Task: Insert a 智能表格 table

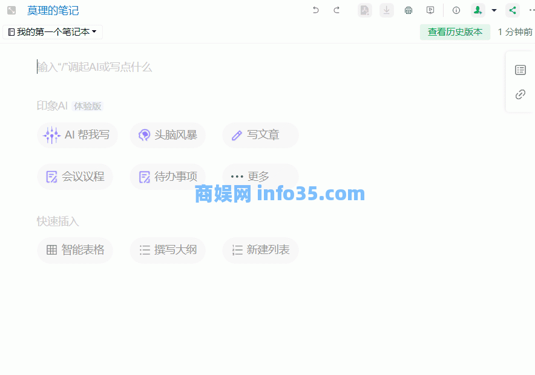Action: pos(76,250)
